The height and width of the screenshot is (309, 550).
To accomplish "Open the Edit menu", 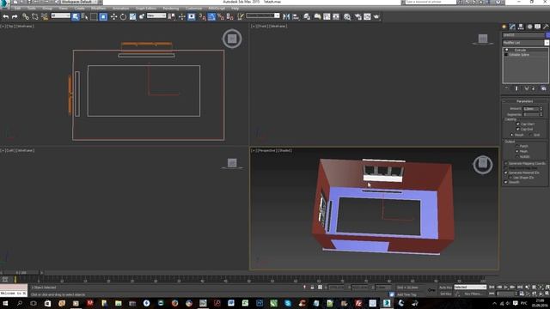I will click(17, 9).
